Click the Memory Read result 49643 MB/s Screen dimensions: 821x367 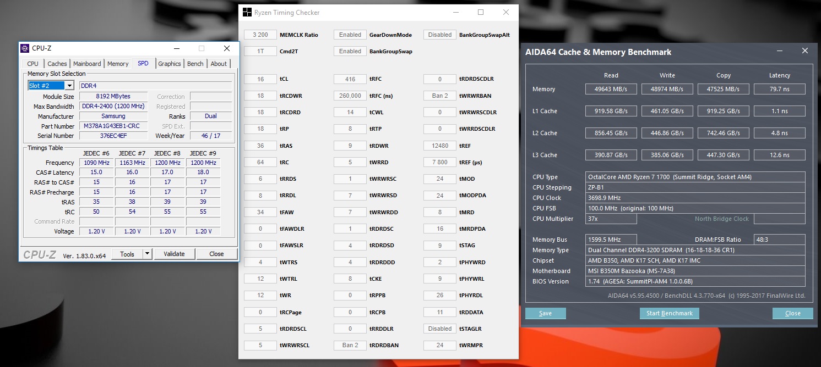coord(611,89)
